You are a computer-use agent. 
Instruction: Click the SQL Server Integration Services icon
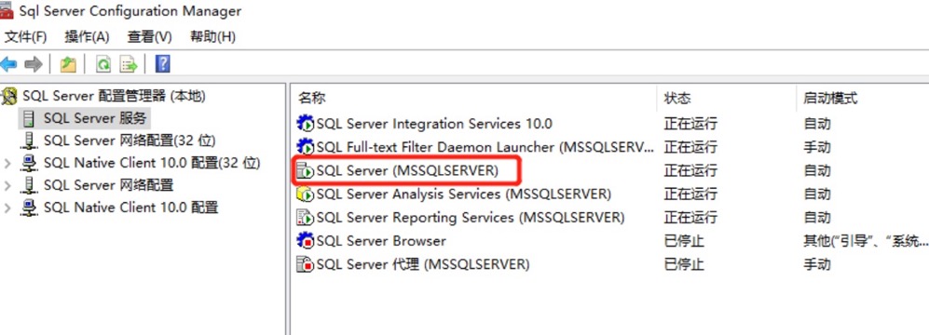click(x=305, y=124)
